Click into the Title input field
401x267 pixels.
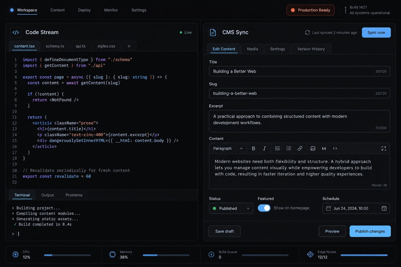[x=299, y=71]
